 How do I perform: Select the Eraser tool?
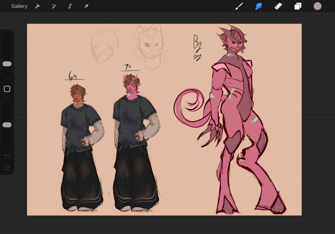click(278, 6)
